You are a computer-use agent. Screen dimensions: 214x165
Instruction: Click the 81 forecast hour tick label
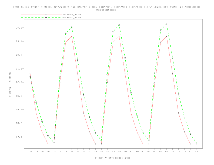tap(190, 152)
